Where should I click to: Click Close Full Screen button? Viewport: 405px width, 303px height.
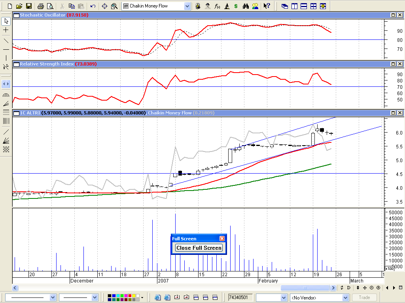pos(199,248)
